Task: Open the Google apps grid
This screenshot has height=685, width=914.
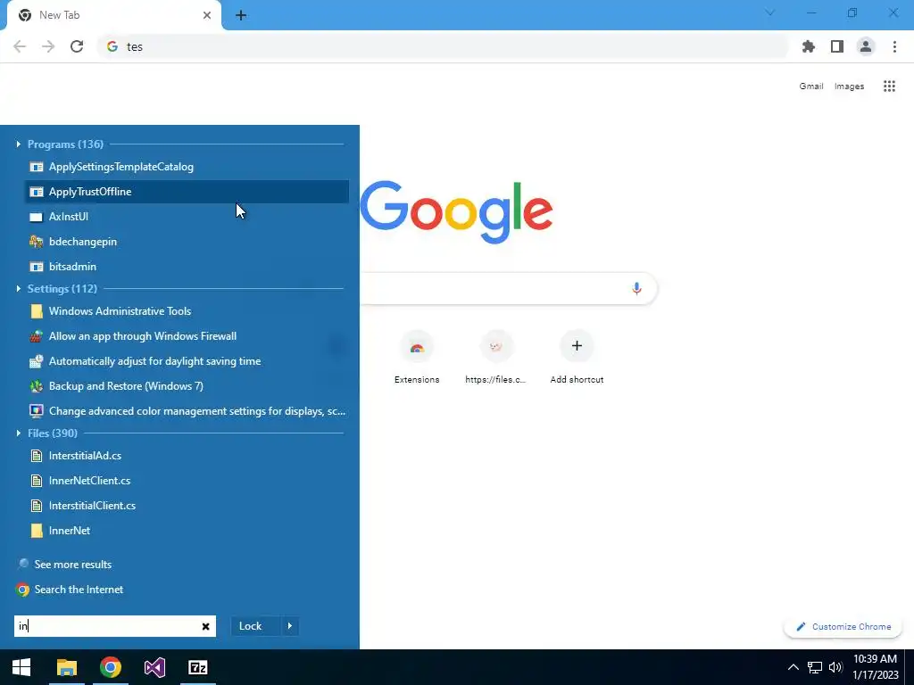Action: click(x=889, y=87)
